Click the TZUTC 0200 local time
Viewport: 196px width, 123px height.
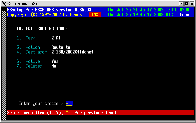click(x=148, y=10)
